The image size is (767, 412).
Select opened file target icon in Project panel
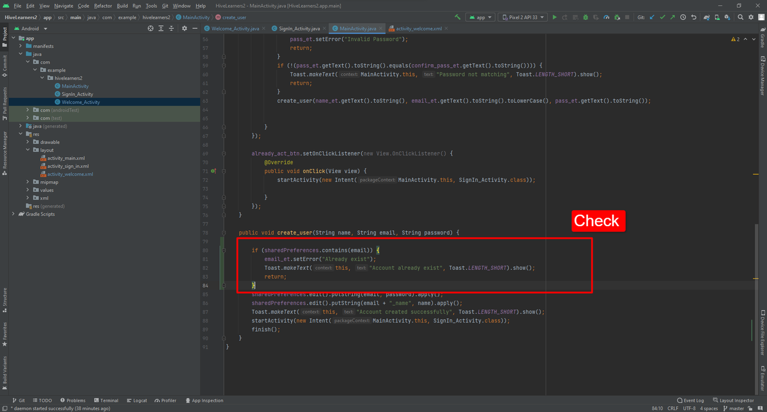click(150, 28)
